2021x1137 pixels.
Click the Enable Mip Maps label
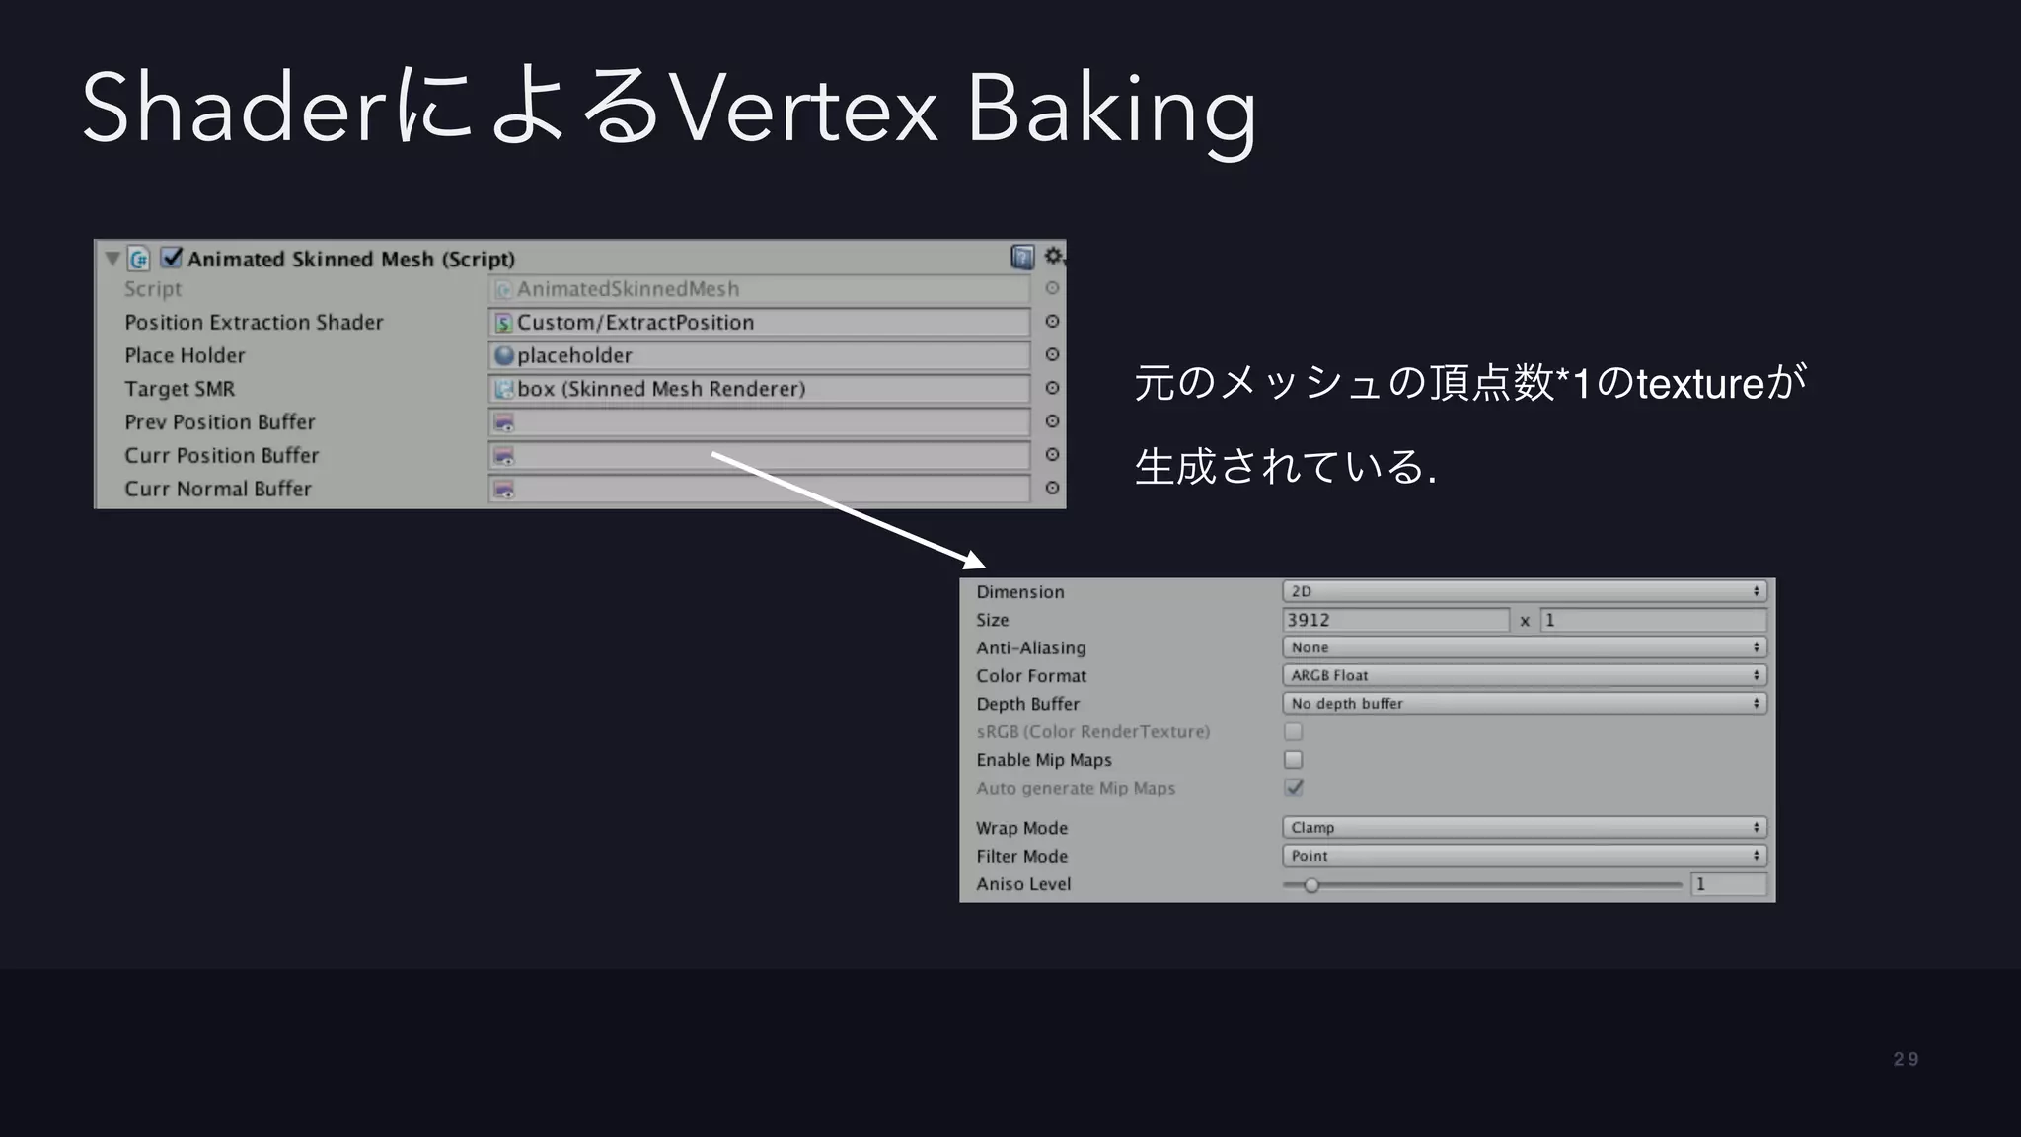click(1044, 760)
